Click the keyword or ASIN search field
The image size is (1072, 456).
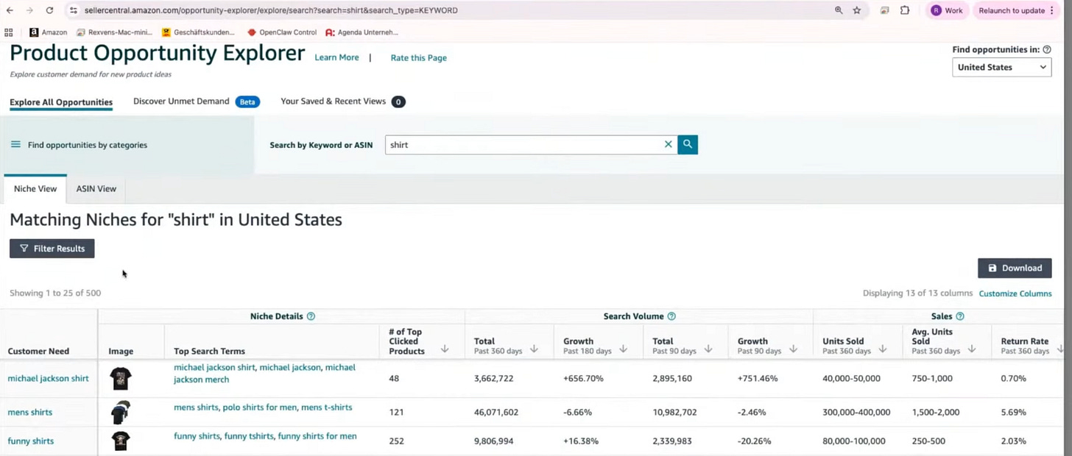pos(524,145)
